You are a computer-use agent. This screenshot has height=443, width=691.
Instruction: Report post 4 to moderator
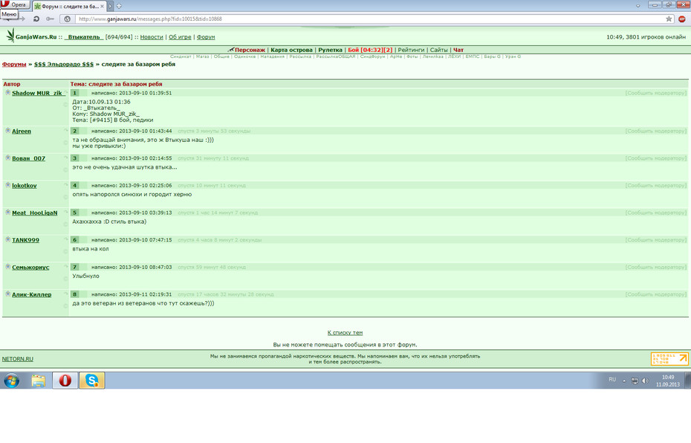coord(656,186)
